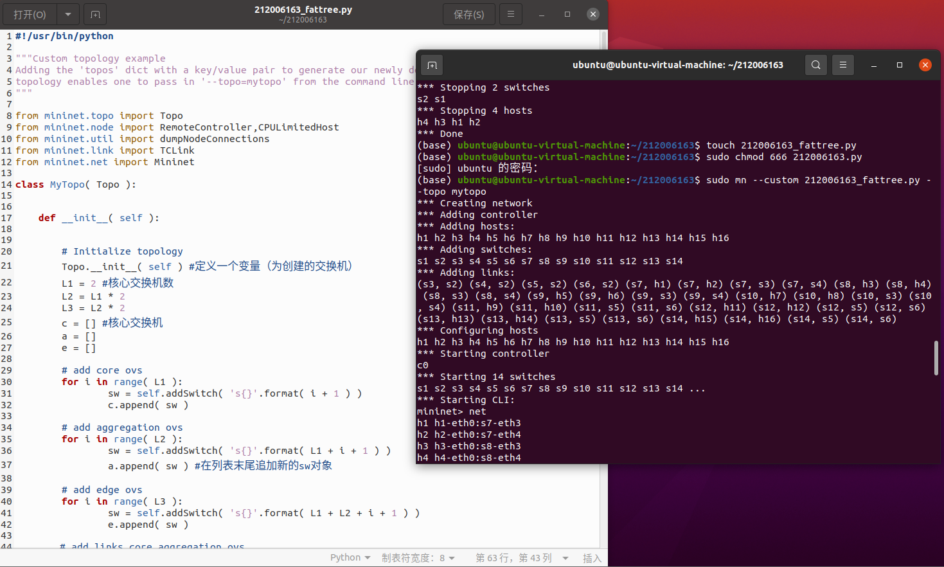Screen dimensions: 944x567
Task: Click the 'sudo chmod 666 212006163.py' command
Action: pyautogui.click(x=784, y=157)
